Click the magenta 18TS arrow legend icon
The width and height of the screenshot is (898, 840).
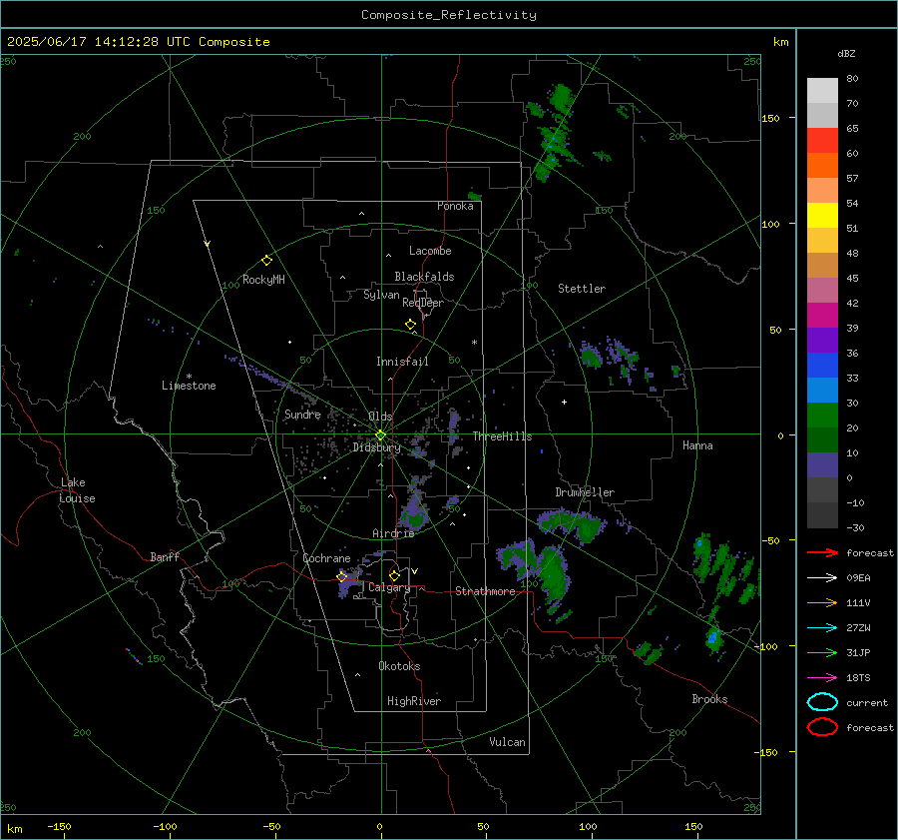(x=822, y=678)
